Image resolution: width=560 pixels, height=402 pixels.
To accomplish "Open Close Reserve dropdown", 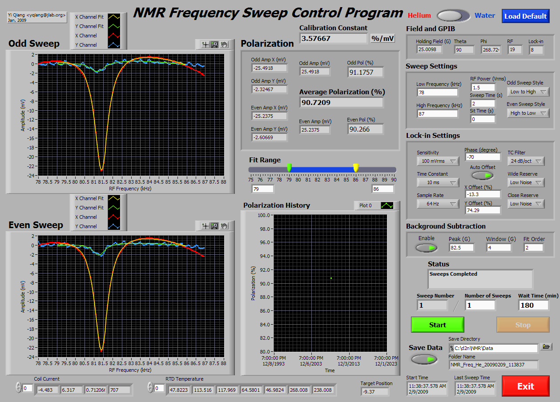I will 526,204.
